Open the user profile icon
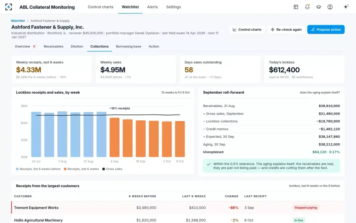This screenshot has width=356, height=223. click(x=330, y=7)
